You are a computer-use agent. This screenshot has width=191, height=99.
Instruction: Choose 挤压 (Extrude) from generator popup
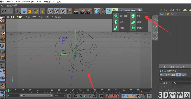136,16
